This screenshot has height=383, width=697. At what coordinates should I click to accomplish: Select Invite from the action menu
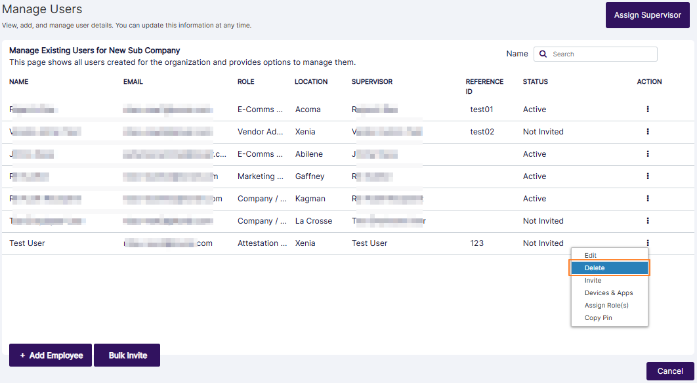[x=593, y=281]
